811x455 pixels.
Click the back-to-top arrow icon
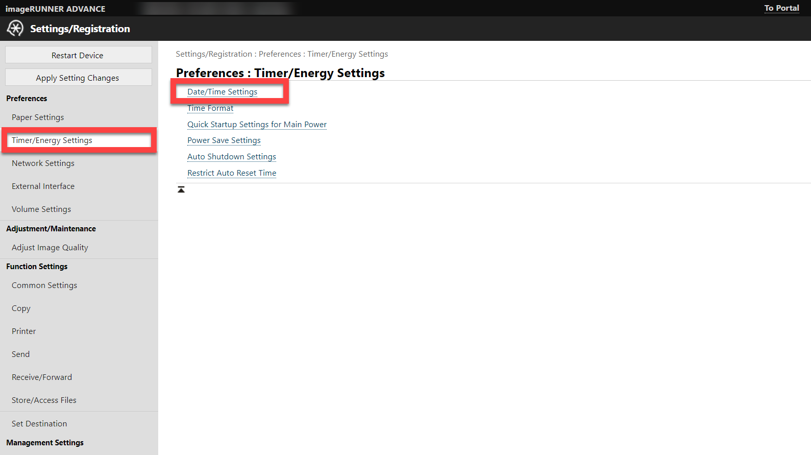tap(181, 189)
